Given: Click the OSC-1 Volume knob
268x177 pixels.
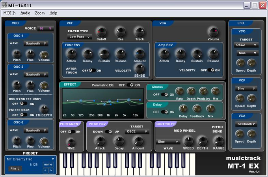Looking at the screenshot, I should [x=44, y=55].
